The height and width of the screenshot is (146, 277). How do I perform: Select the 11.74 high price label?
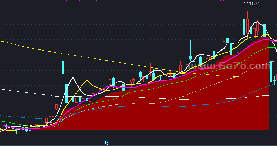pyautogui.click(x=254, y=4)
